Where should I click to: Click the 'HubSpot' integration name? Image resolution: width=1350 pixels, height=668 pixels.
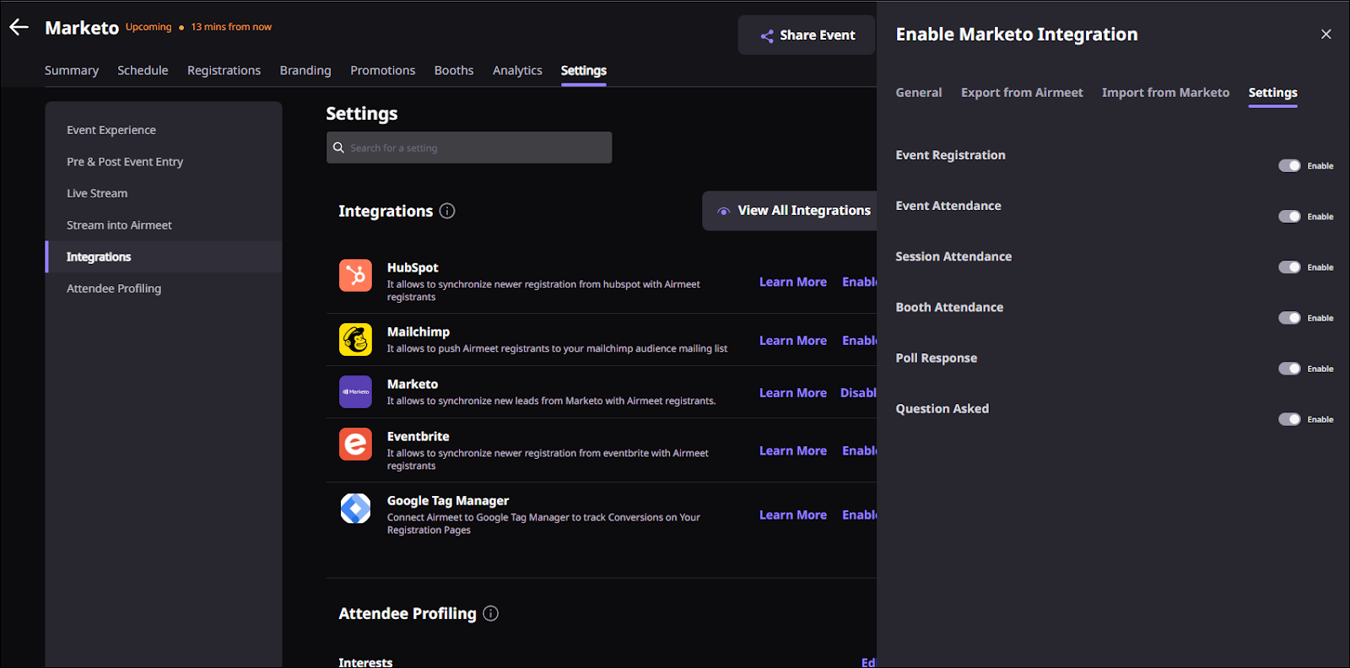tap(413, 267)
